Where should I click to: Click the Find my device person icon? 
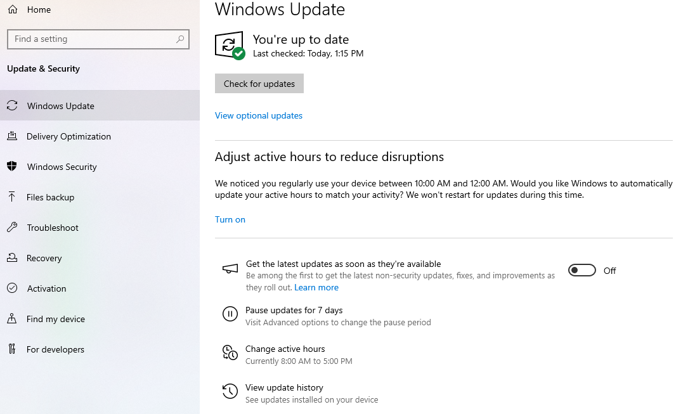pos(12,318)
